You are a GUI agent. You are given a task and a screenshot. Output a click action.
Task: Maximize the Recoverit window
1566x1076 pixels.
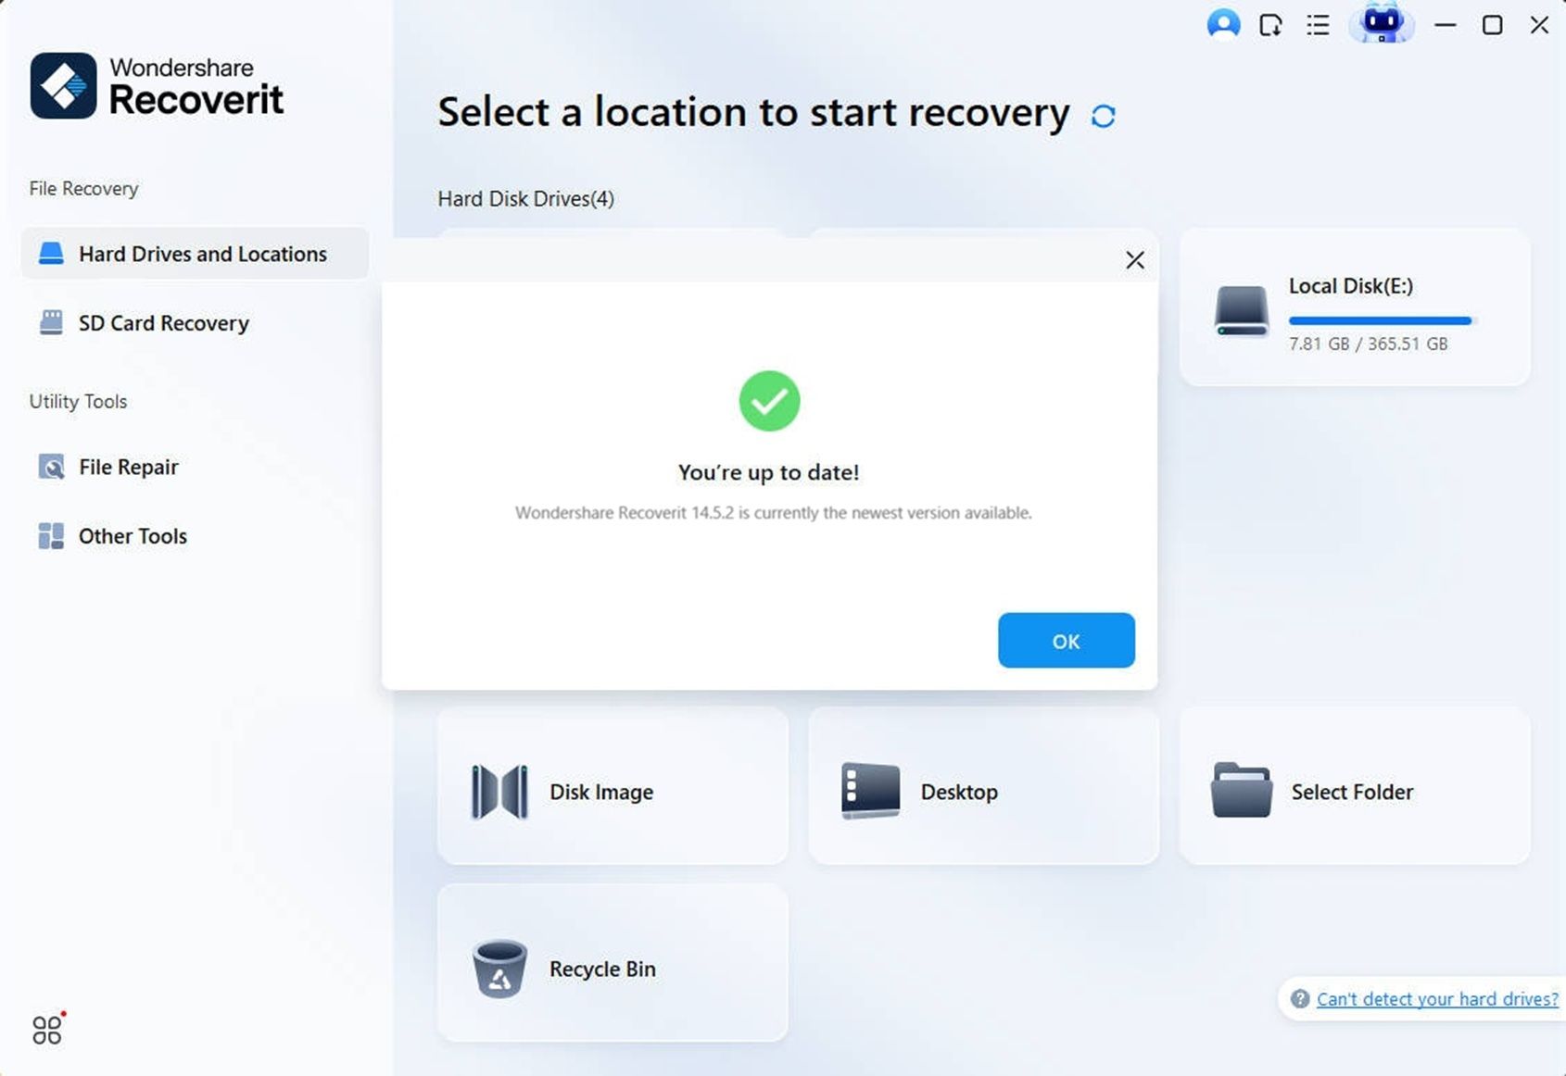1492,25
